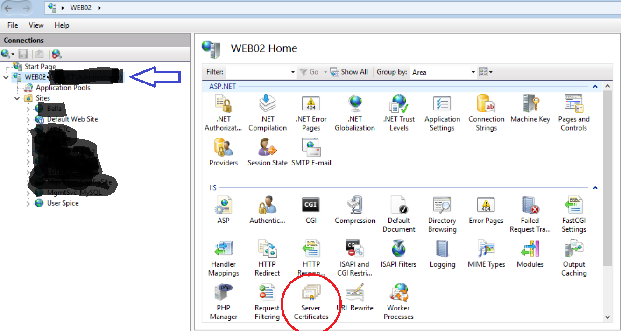The width and height of the screenshot is (621, 331).
Task: Open the PHP Manager
Action: [x=223, y=301]
